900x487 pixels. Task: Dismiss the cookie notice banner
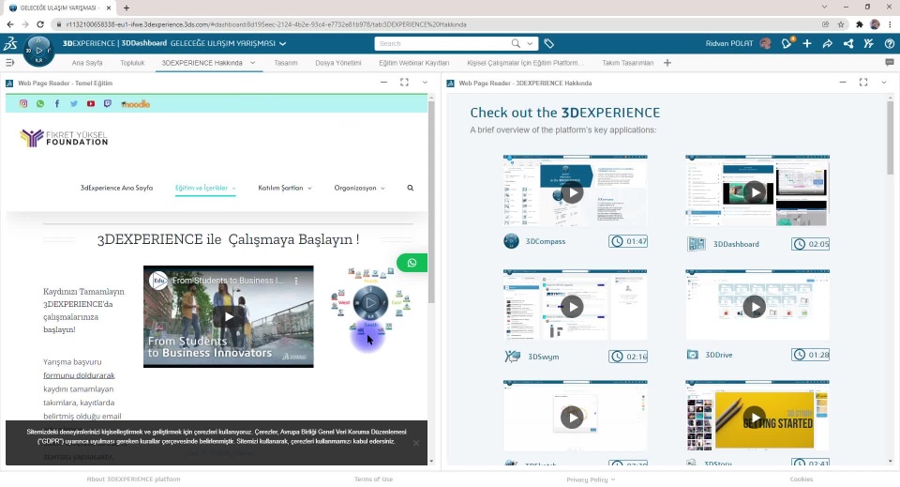[x=416, y=443]
